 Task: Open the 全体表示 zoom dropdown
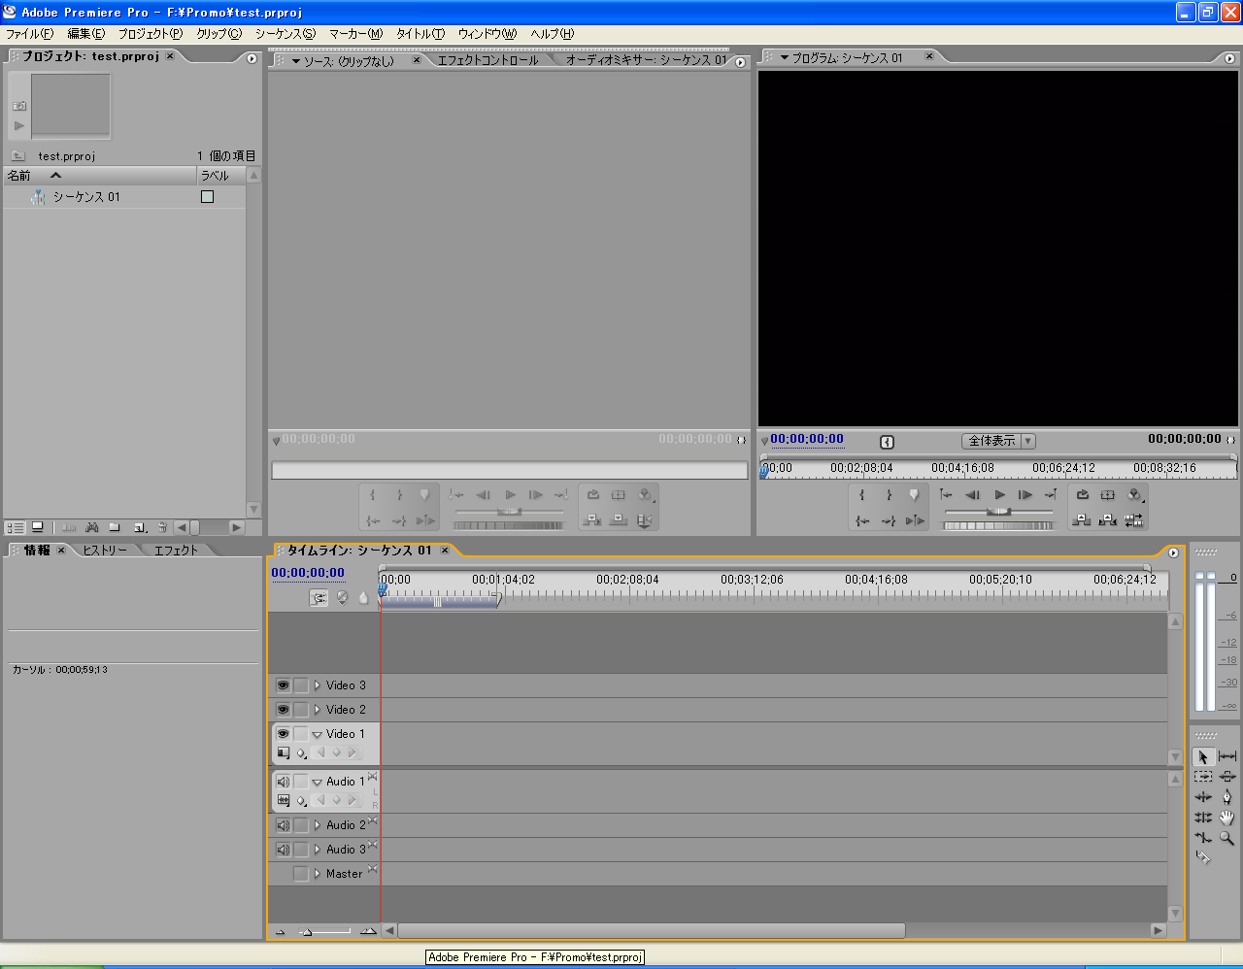(x=998, y=441)
